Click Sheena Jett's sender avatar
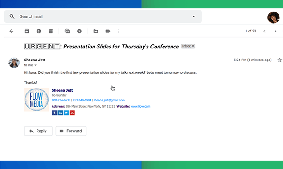Screen dimensions: 283x169 click(x=14, y=63)
